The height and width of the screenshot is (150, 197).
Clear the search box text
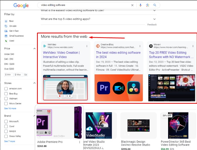[x=132, y=5]
